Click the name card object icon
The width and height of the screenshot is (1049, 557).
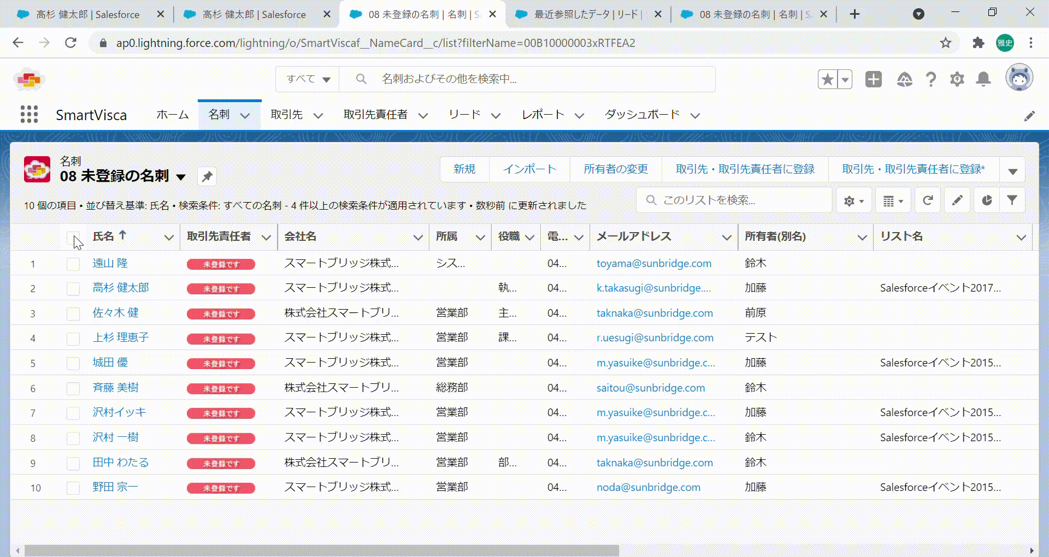pos(37,169)
